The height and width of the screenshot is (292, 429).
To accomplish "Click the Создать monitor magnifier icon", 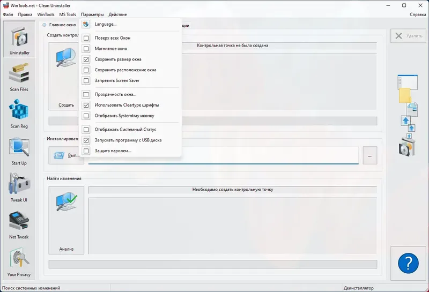I will (x=66, y=57).
